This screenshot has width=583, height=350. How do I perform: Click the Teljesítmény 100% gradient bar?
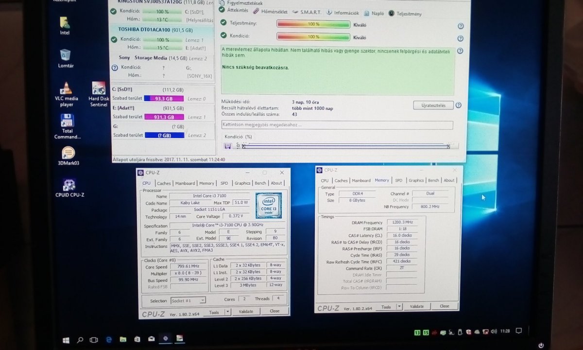pyautogui.click(x=313, y=24)
